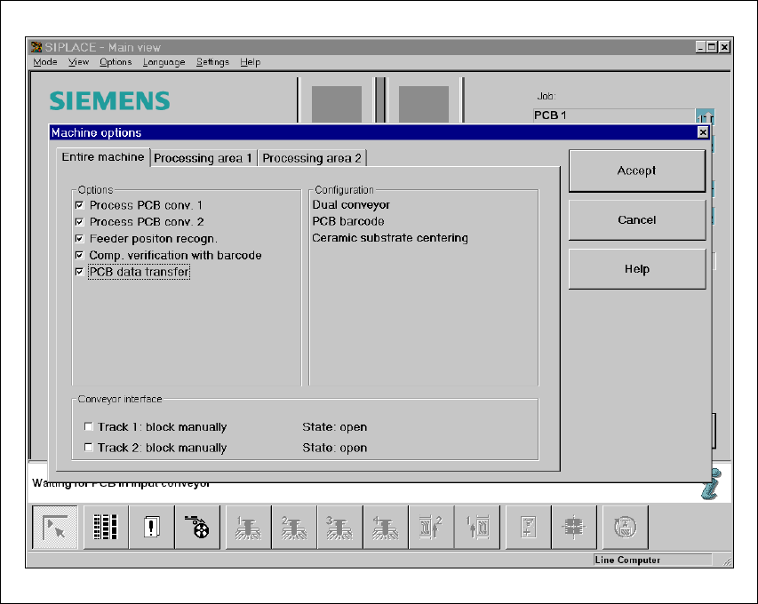The height and width of the screenshot is (604, 758).
Task: Uncheck Feeder positon recogn. option
Action: 79,239
